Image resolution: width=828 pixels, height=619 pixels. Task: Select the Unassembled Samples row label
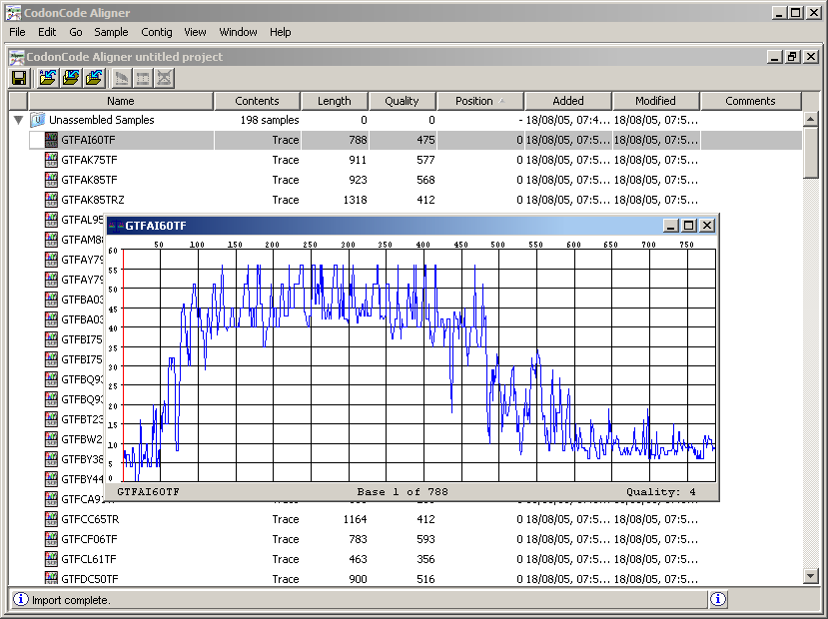point(102,120)
